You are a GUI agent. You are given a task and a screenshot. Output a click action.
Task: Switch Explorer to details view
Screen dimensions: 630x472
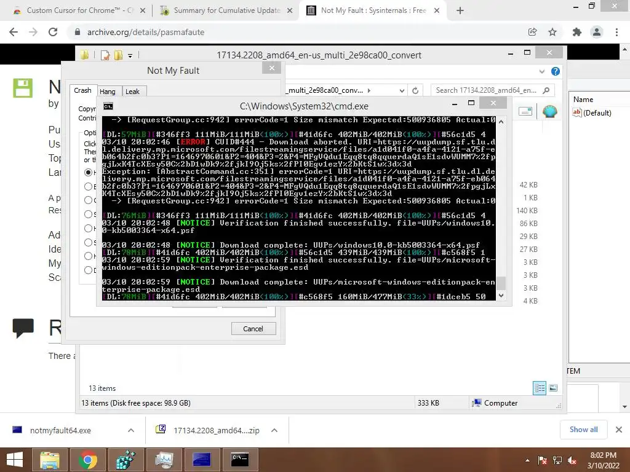[540, 388]
